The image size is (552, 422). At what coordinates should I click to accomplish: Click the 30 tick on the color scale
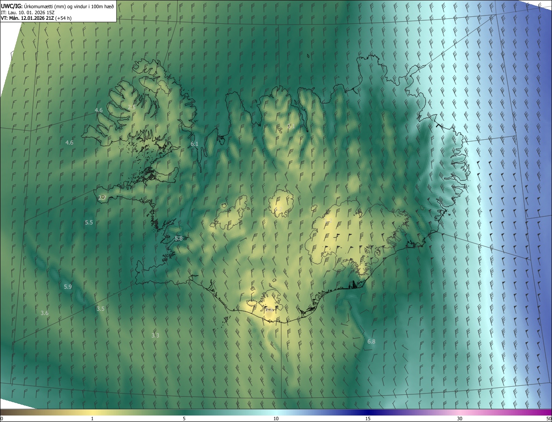[x=460, y=419]
